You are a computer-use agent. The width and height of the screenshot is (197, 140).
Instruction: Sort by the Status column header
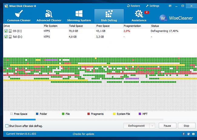click(x=174, y=26)
